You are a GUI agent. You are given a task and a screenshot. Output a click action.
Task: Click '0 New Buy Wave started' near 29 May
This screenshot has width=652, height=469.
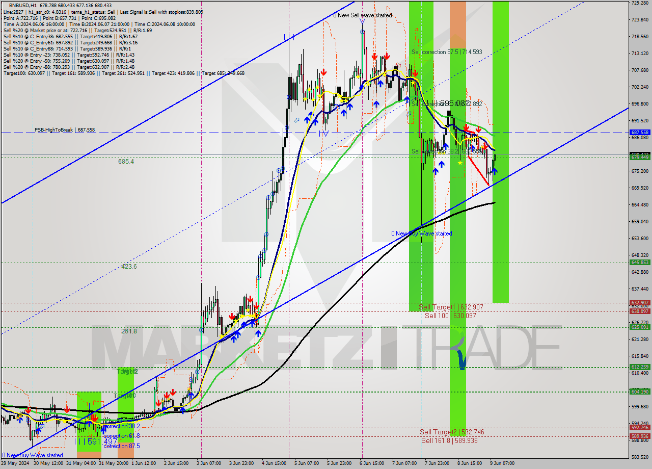(33, 455)
